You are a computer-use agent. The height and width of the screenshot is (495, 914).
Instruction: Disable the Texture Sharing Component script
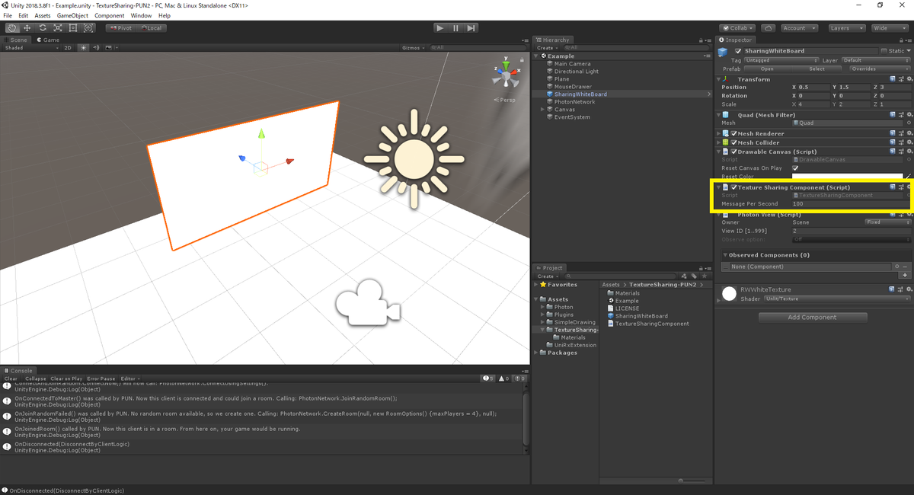733,187
